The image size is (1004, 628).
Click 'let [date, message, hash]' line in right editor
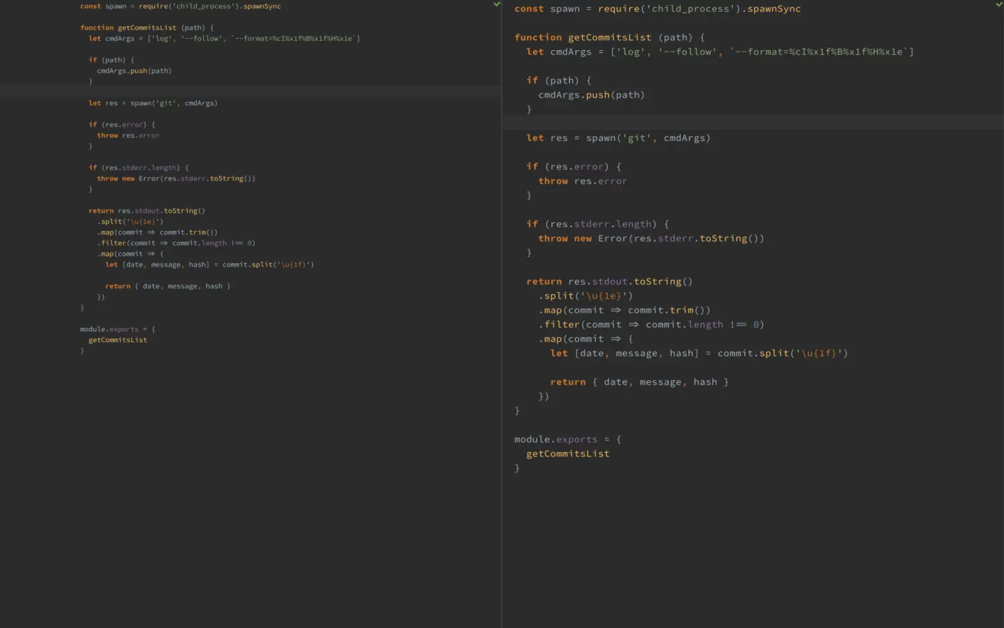[x=699, y=353]
